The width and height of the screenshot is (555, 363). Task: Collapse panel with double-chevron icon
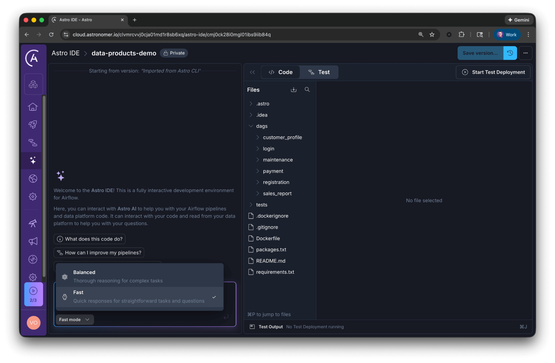tap(252, 72)
